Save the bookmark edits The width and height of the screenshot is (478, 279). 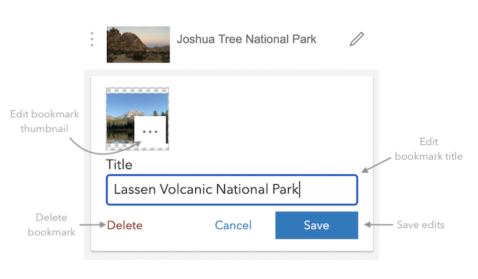(317, 225)
